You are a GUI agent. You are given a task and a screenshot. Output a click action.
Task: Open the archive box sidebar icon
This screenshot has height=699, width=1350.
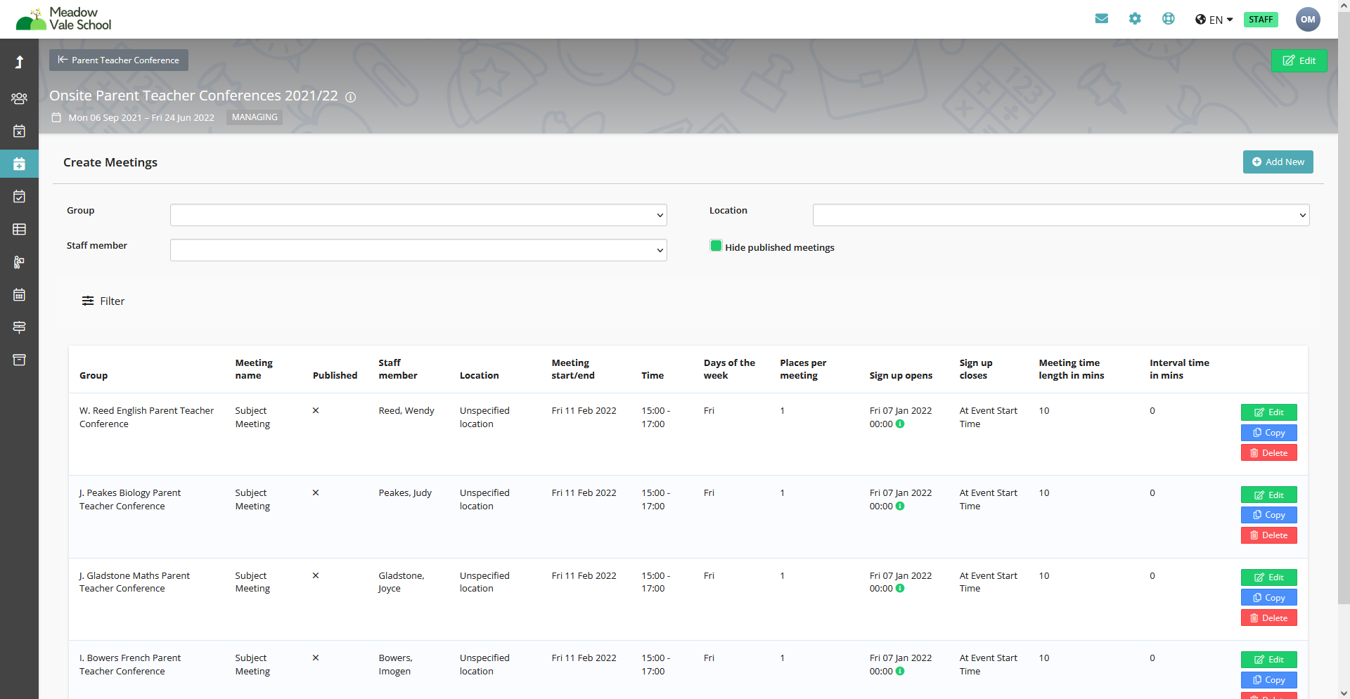(x=19, y=360)
